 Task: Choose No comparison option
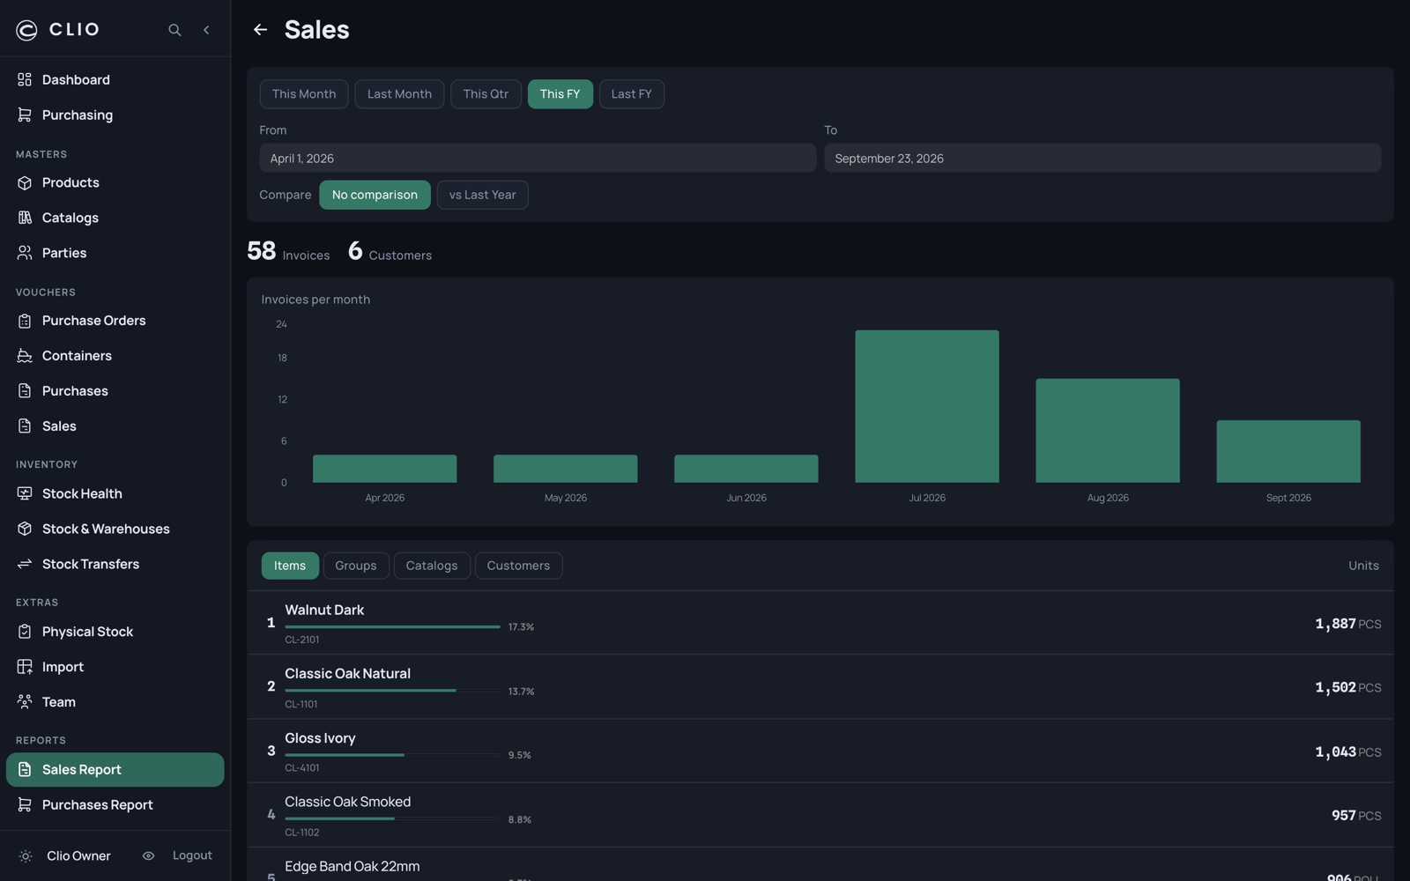(x=375, y=195)
